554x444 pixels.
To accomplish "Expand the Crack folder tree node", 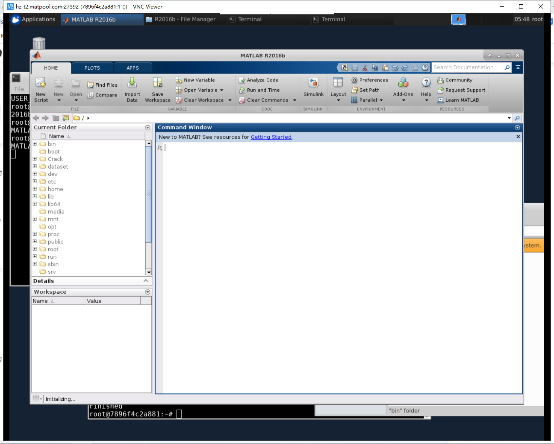I will pos(35,159).
